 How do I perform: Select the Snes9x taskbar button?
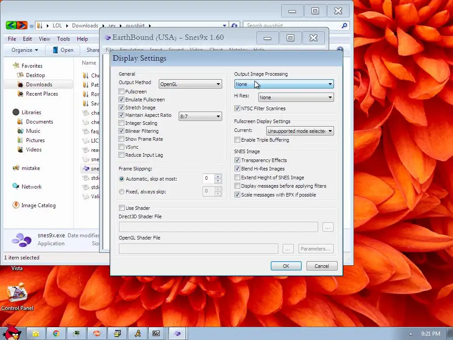click(x=177, y=333)
